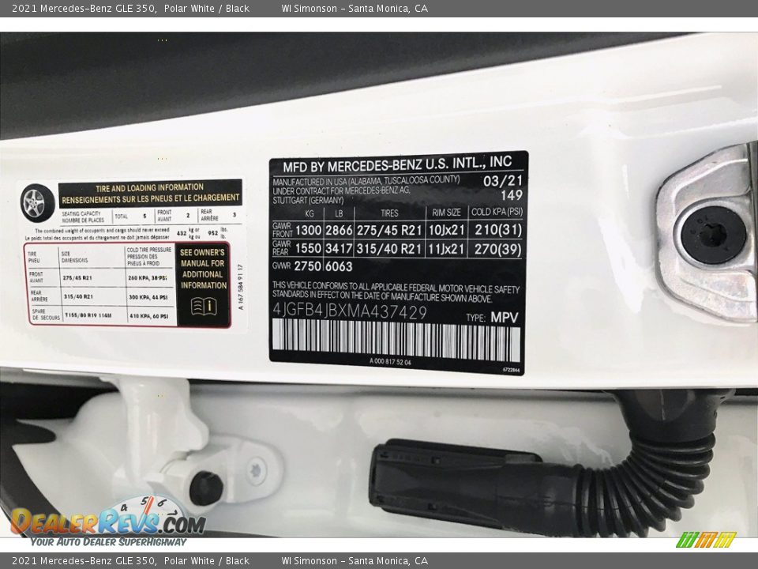Click 275/45 R21 on the white tire placard
The width and height of the screenshot is (758, 569).
click(77, 278)
